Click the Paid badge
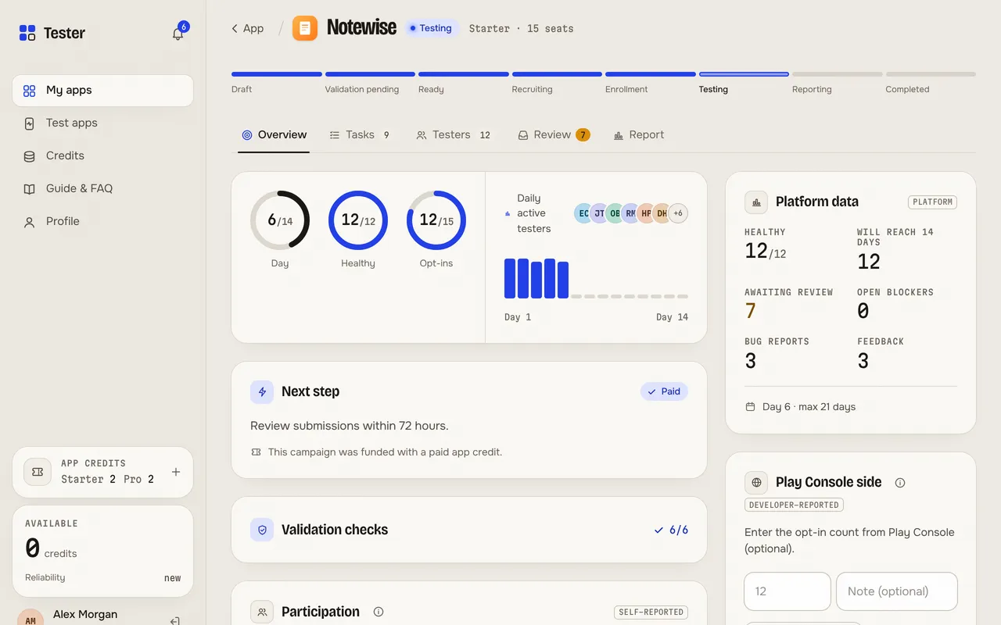This screenshot has width=1001, height=625. (x=664, y=391)
